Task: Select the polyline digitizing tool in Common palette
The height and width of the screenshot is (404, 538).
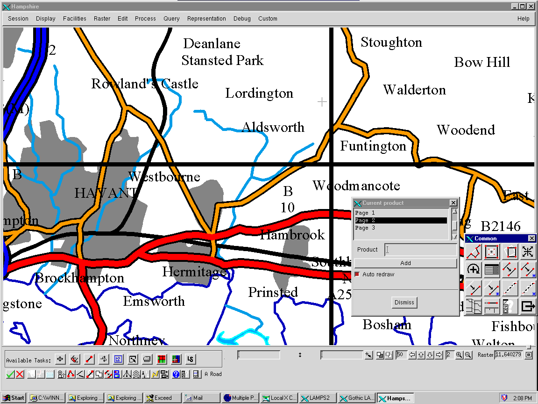Action: click(474, 252)
